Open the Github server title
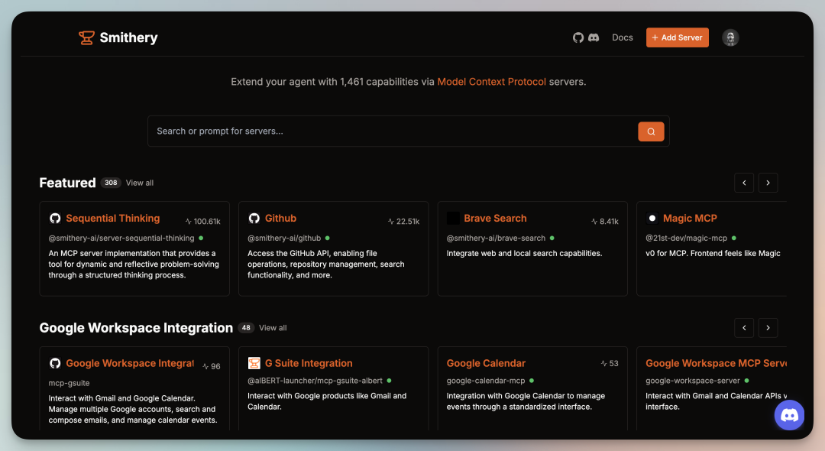Screen dimensions: 825x451 click(280, 219)
